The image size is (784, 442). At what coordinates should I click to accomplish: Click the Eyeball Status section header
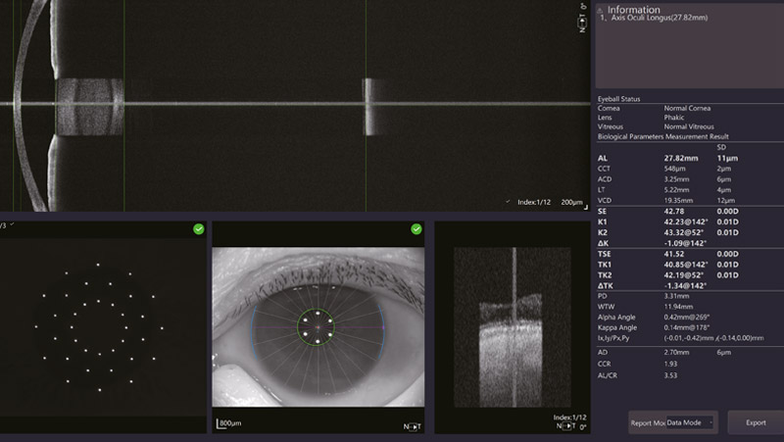pos(618,99)
